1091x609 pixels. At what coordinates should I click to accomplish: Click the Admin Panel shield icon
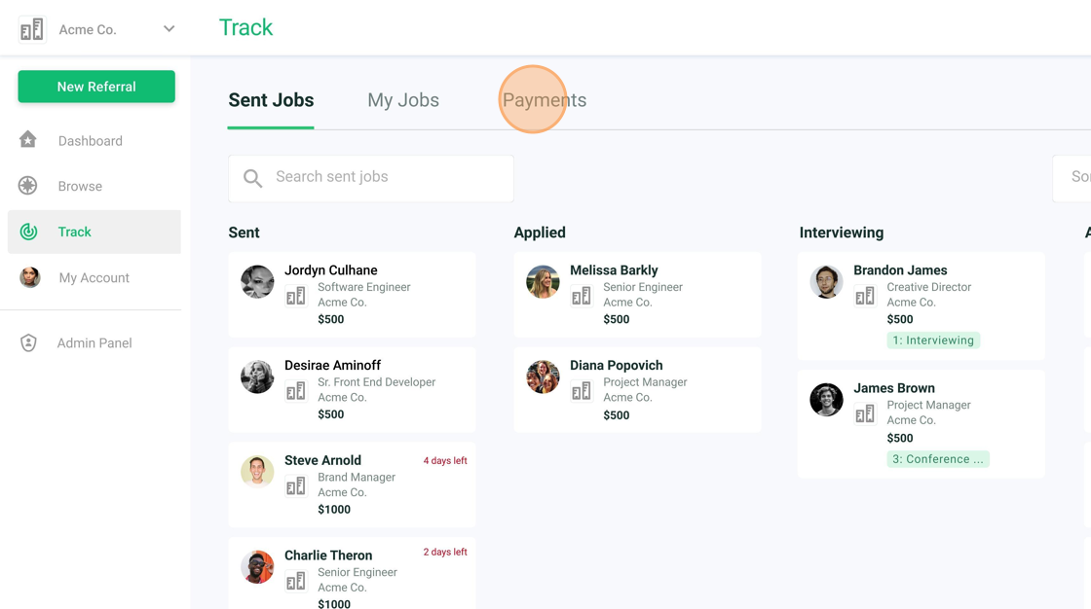28,342
